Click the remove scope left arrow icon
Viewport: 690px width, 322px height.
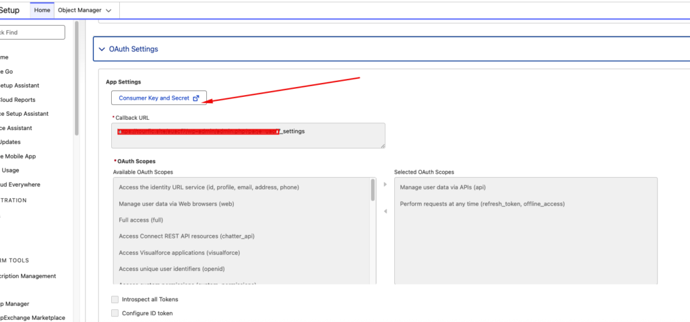click(x=385, y=212)
